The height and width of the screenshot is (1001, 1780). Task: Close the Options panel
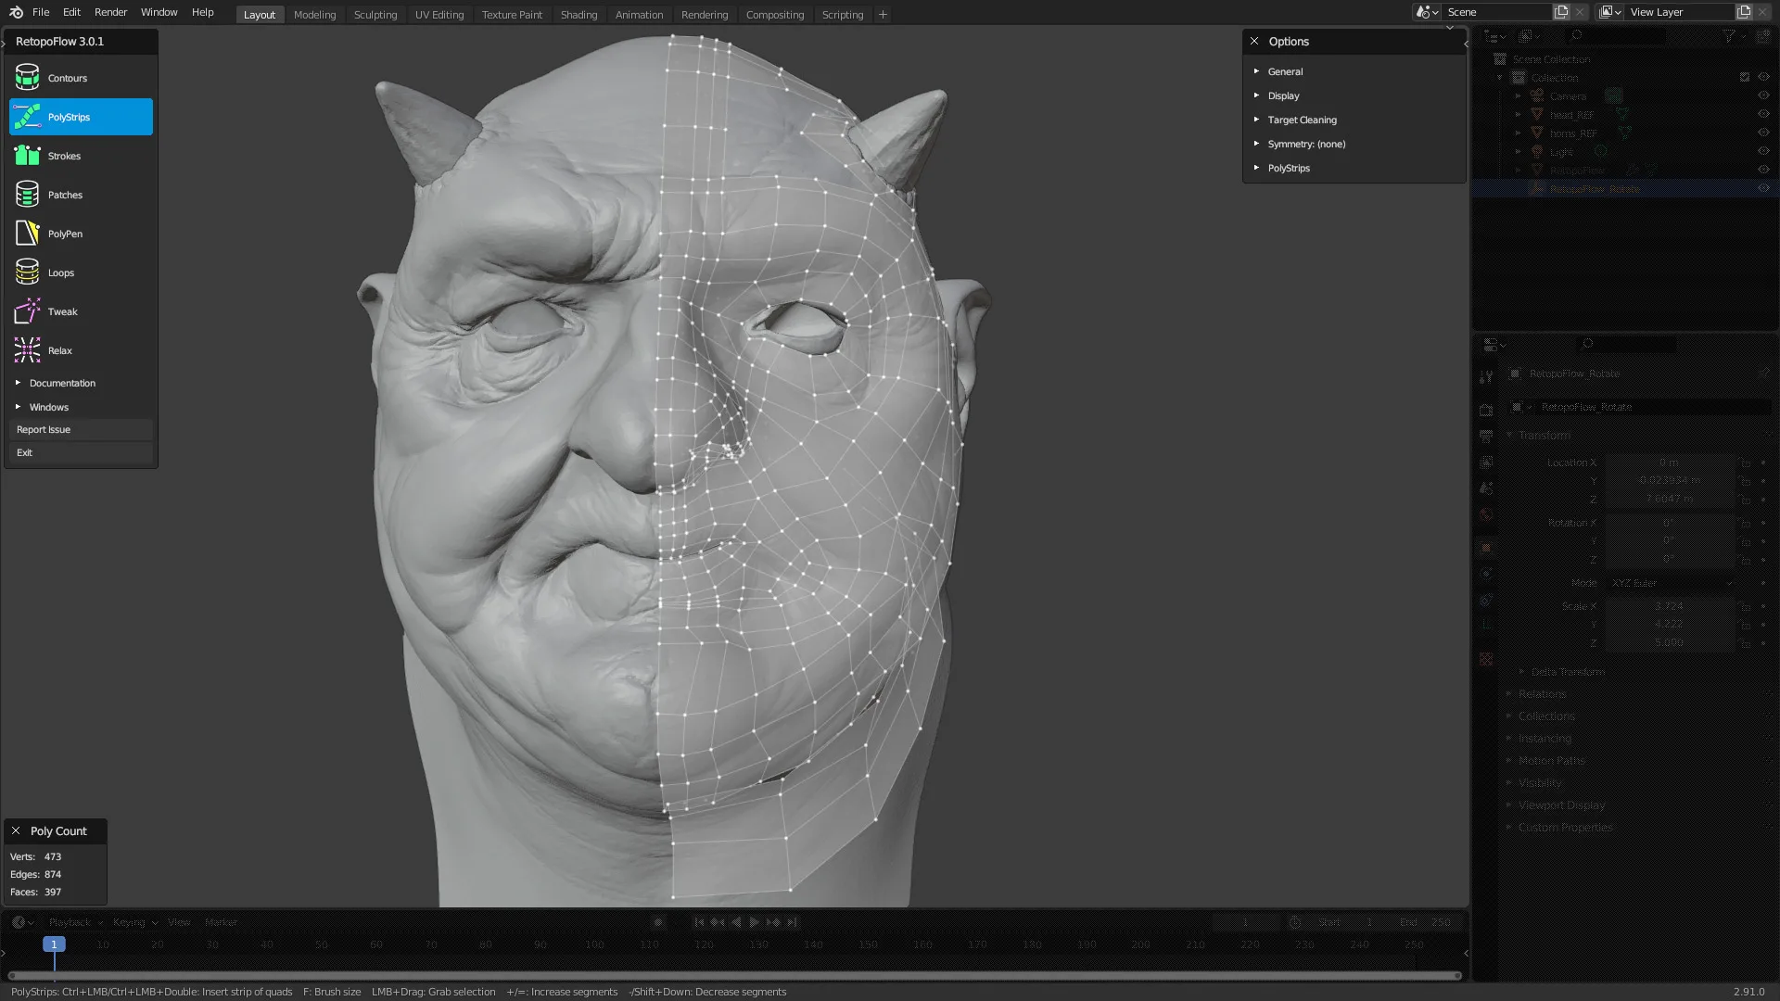tap(1254, 41)
